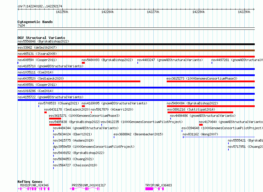This screenshot has height=192, width=263.
Task: Open variant esv3688842 (Besenbacher2015) label
Action: click(x=138, y=134)
